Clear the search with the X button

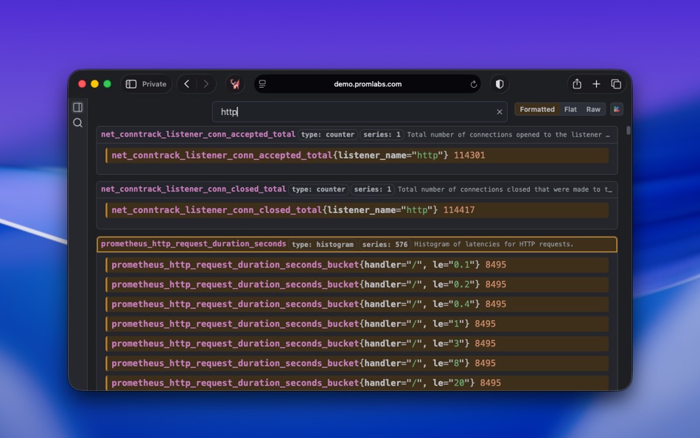tap(500, 111)
